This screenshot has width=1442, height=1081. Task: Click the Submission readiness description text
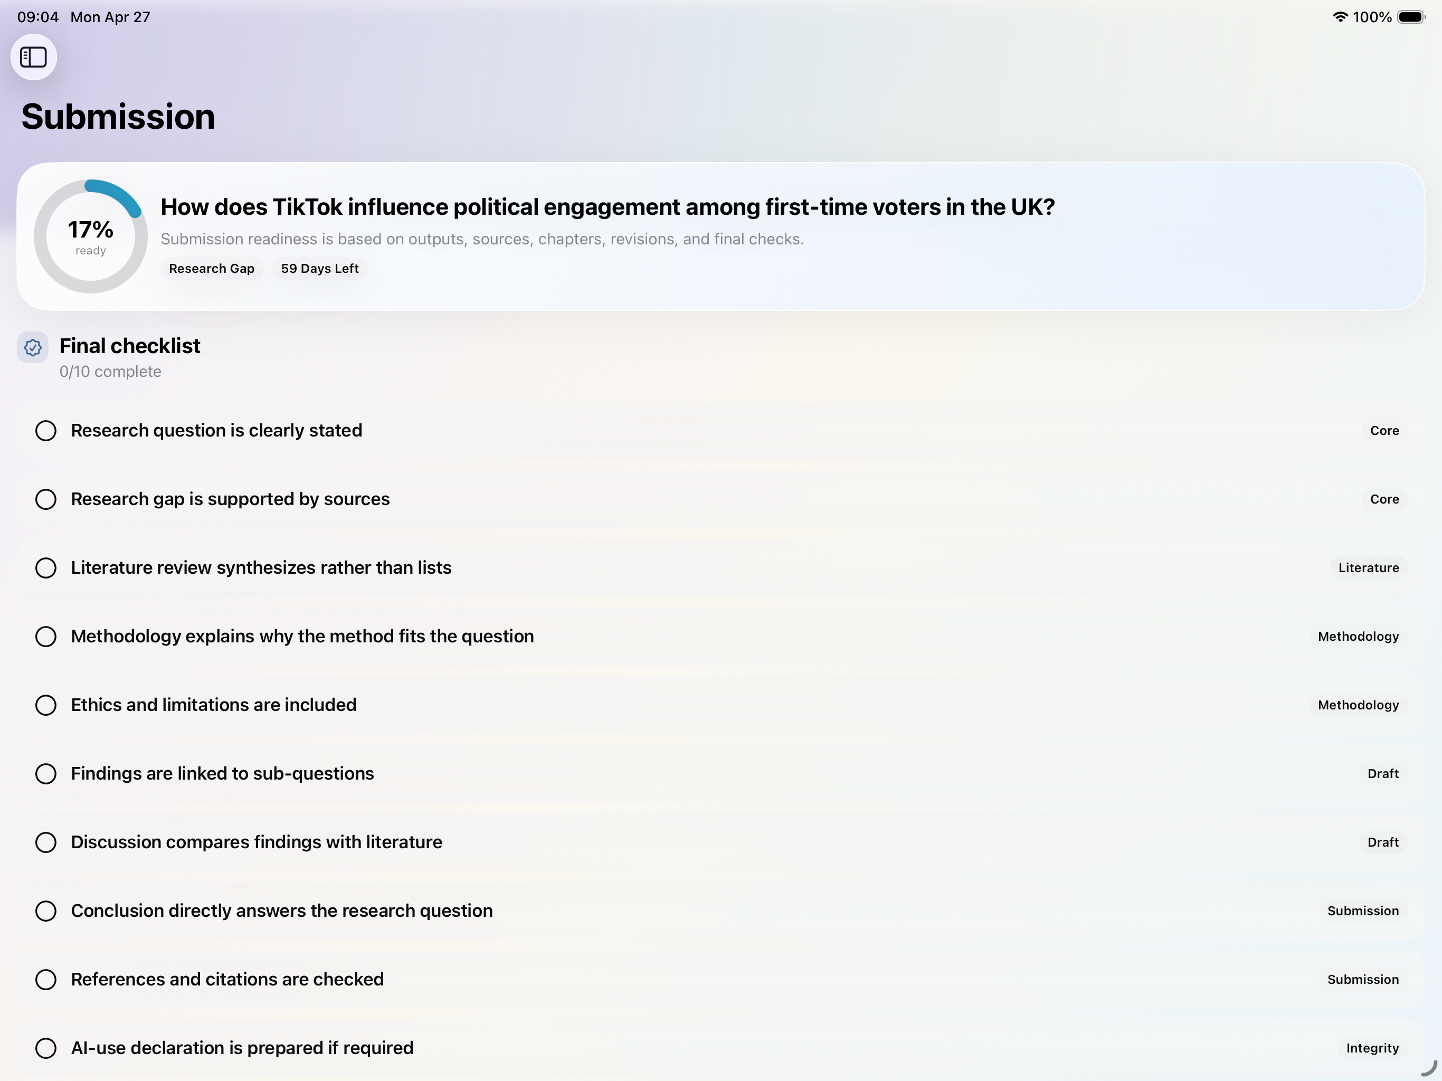pyautogui.click(x=482, y=239)
